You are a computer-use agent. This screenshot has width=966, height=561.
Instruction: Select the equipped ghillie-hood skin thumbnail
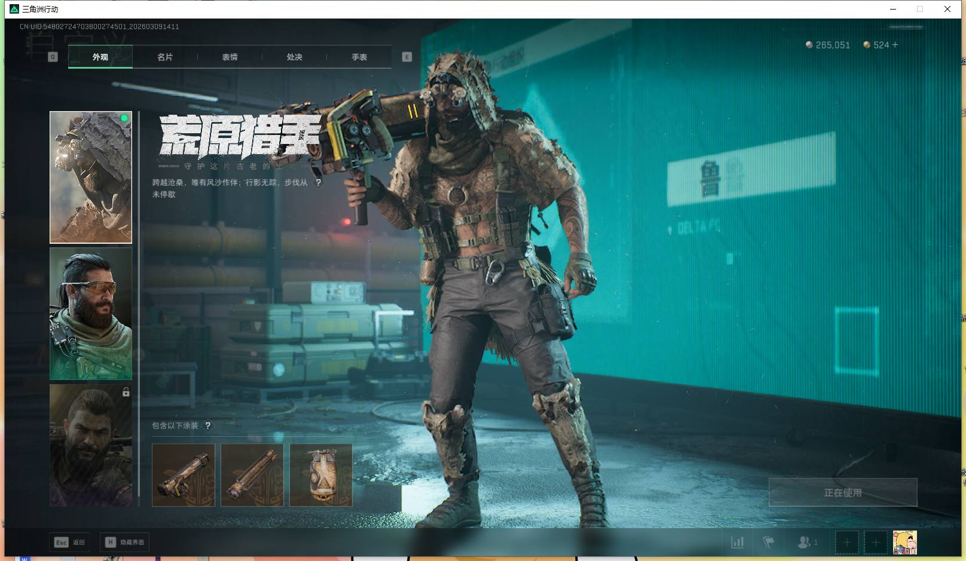click(x=91, y=177)
